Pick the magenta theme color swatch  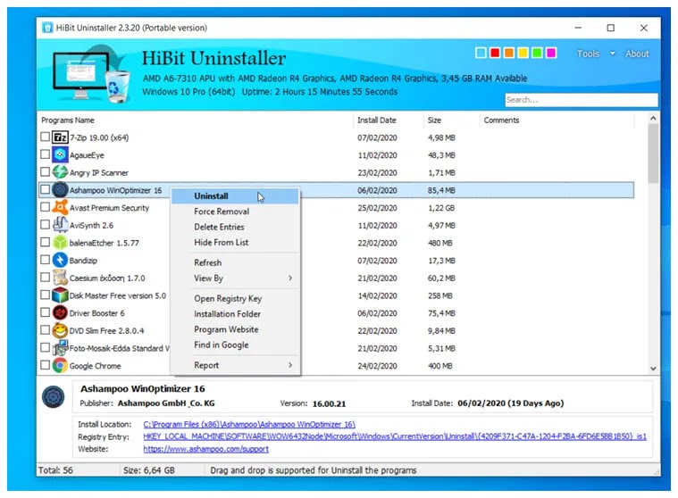click(x=551, y=53)
